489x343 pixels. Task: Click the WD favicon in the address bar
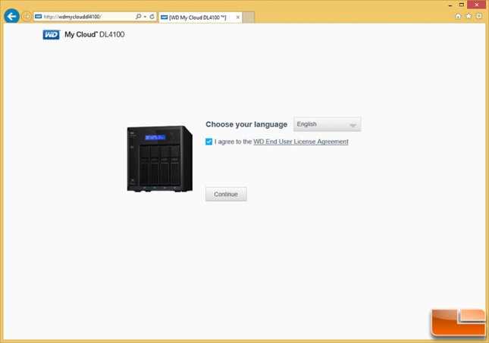tap(39, 17)
